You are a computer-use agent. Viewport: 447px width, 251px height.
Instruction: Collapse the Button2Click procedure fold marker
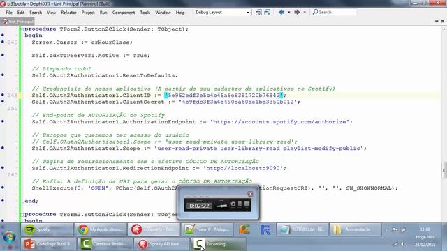point(22,29)
